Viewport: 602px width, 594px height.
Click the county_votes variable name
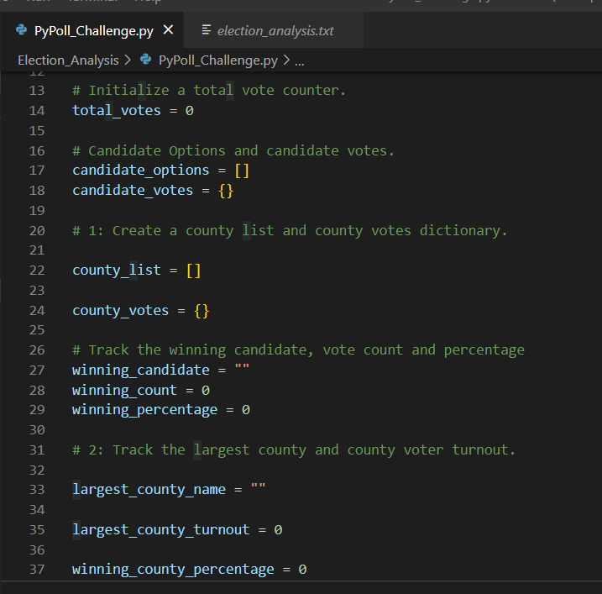(121, 311)
